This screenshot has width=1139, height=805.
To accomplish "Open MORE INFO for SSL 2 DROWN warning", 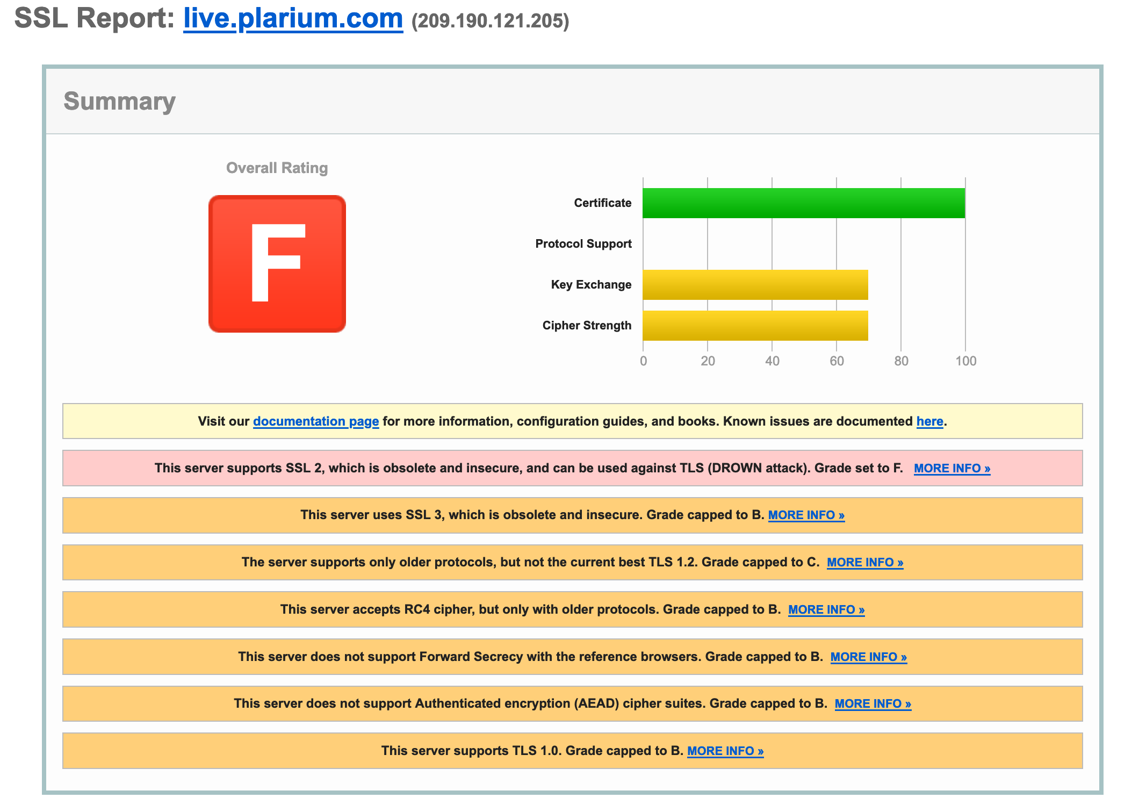I will [x=952, y=469].
